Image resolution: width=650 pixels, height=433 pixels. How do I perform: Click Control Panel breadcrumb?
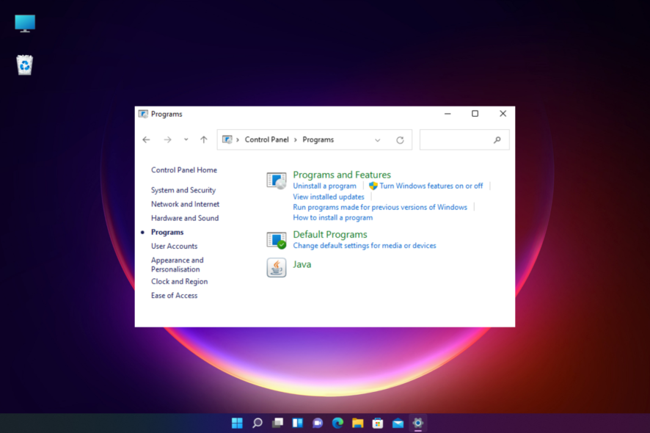(x=266, y=139)
